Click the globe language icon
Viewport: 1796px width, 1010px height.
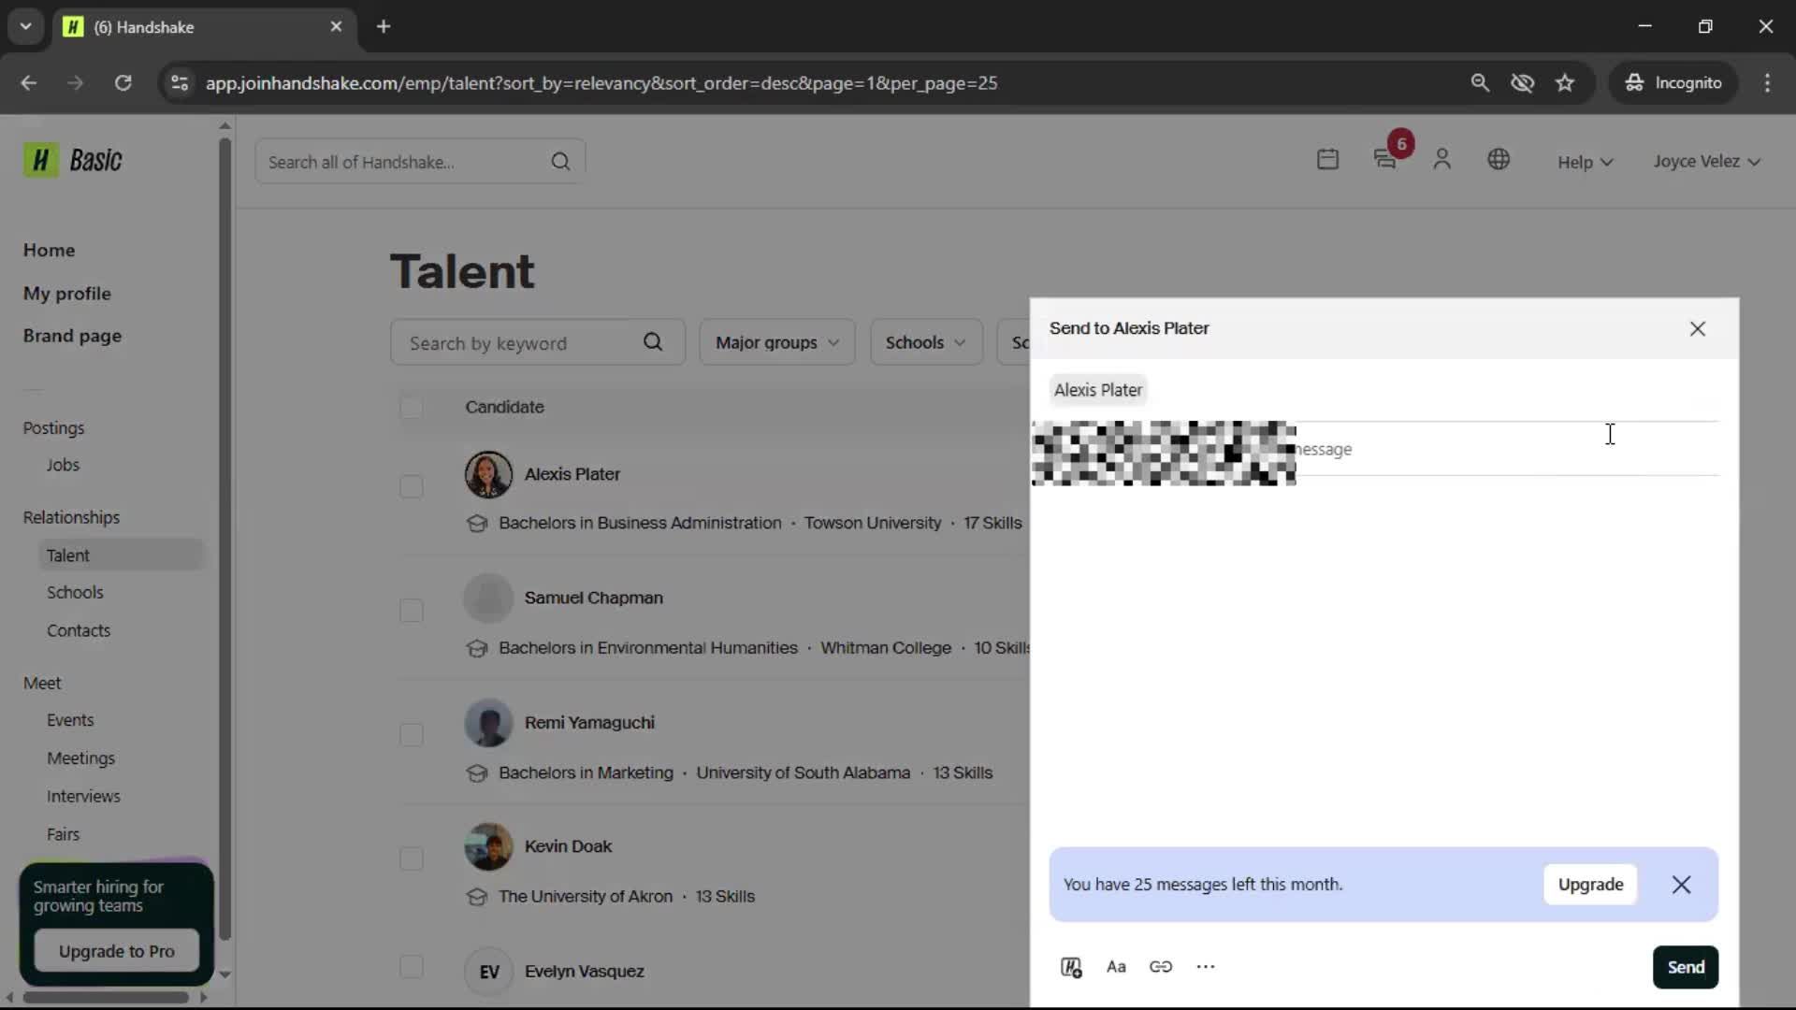pyautogui.click(x=1499, y=160)
